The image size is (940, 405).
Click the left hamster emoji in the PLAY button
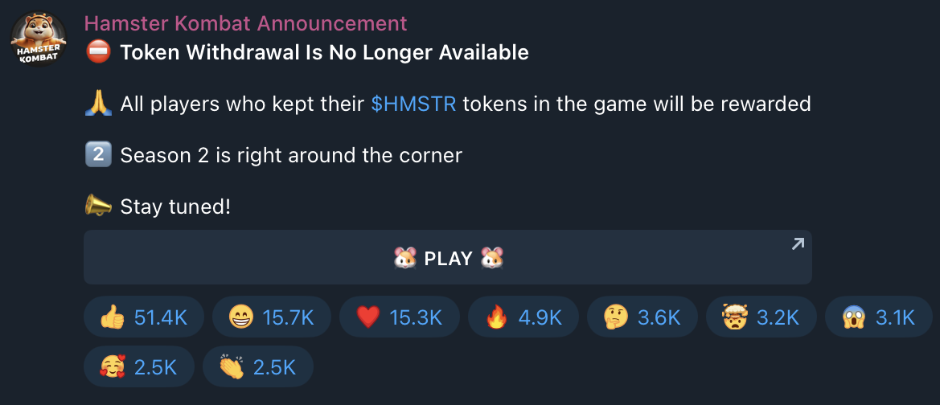(404, 259)
